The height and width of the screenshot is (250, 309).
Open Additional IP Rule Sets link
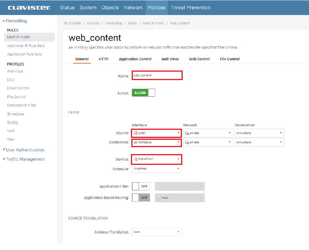pyautogui.click(x=25, y=45)
